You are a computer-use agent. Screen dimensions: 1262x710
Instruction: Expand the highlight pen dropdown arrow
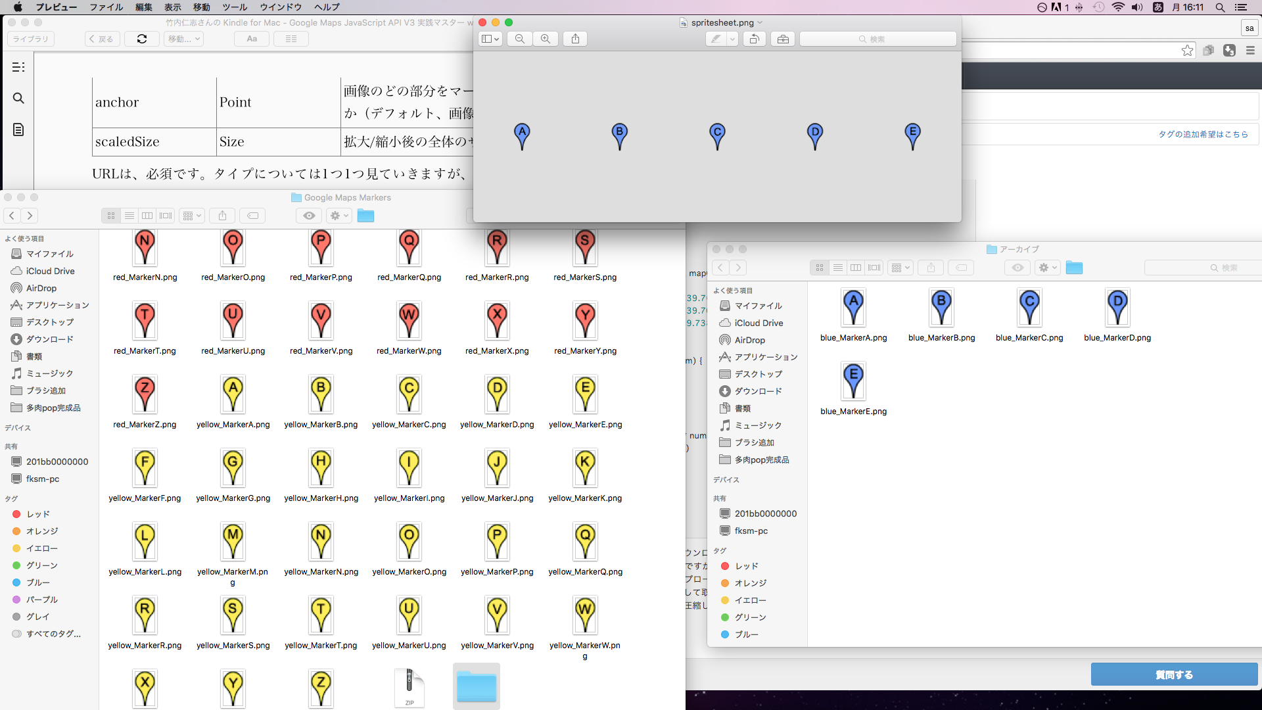click(x=732, y=39)
